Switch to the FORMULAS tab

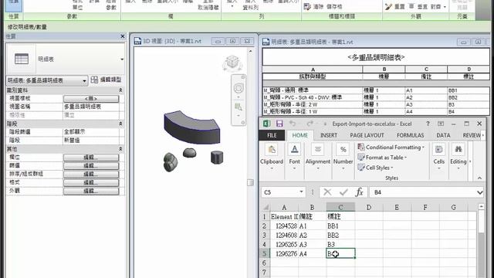pyautogui.click(x=410, y=135)
